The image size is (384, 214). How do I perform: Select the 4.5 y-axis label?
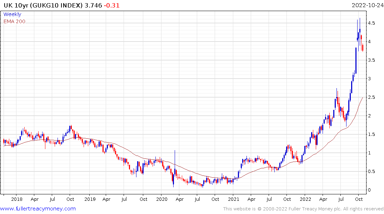coord(371,23)
